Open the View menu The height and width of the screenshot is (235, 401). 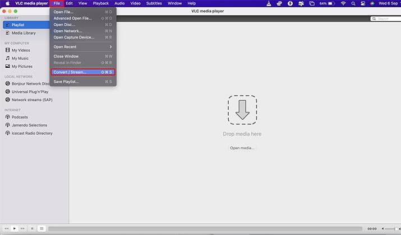pos(82,3)
